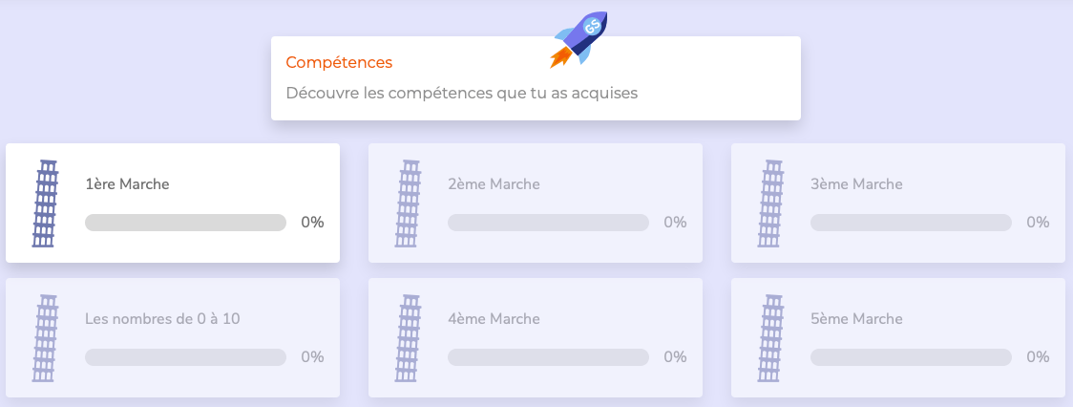1073x407 pixels.
Task: Click the 2ème Marche progress bar
Action: 548,223
